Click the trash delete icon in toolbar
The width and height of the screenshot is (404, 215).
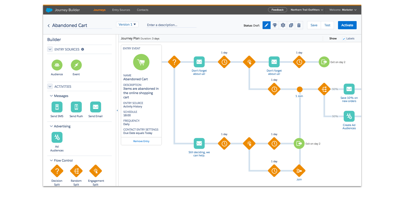[x=299, y=25]
